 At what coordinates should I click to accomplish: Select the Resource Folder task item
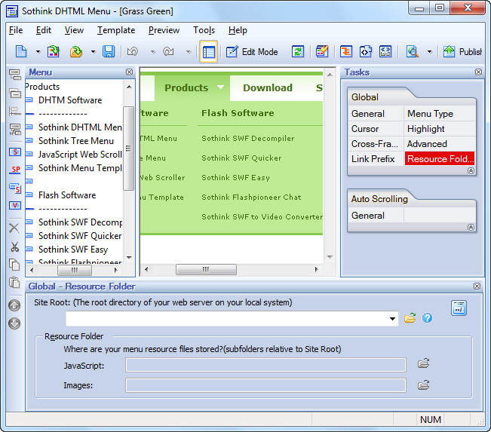pos(440,159)
